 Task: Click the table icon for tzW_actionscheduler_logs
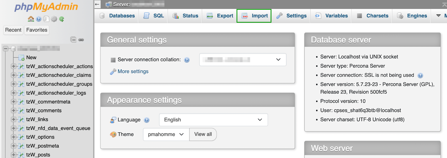tap(21, 93)
